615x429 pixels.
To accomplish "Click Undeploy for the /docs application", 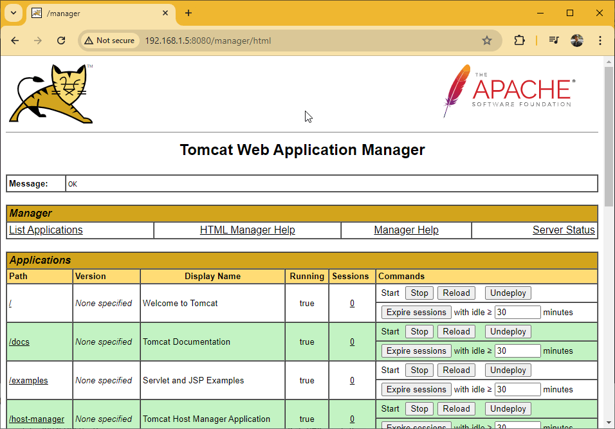I will pos(508,332).
